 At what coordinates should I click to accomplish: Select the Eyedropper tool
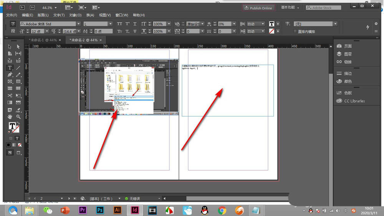point(18,110)
